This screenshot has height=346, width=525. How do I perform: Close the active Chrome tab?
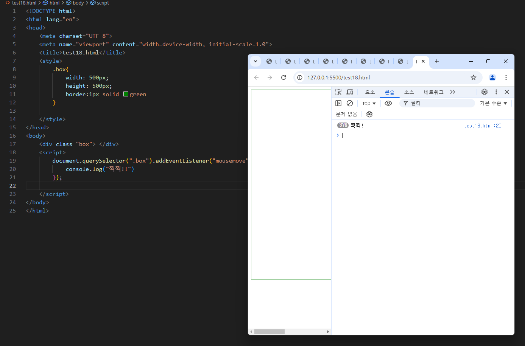click(x=423, y=61)
